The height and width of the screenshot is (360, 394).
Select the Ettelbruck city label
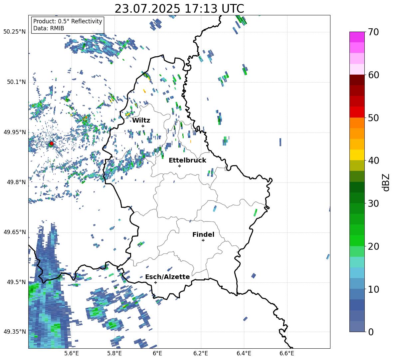click(x=187, y=161)
